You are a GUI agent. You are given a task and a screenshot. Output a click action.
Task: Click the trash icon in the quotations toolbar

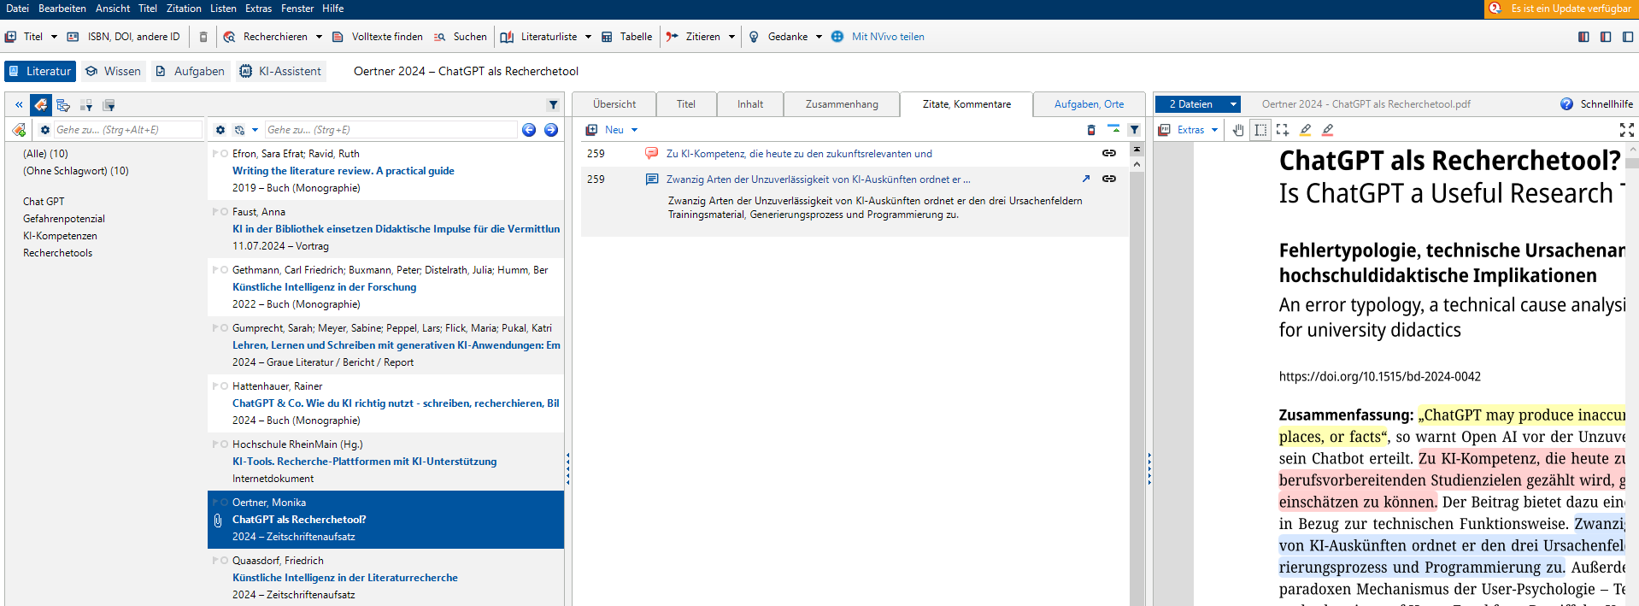click(1091, 130)
